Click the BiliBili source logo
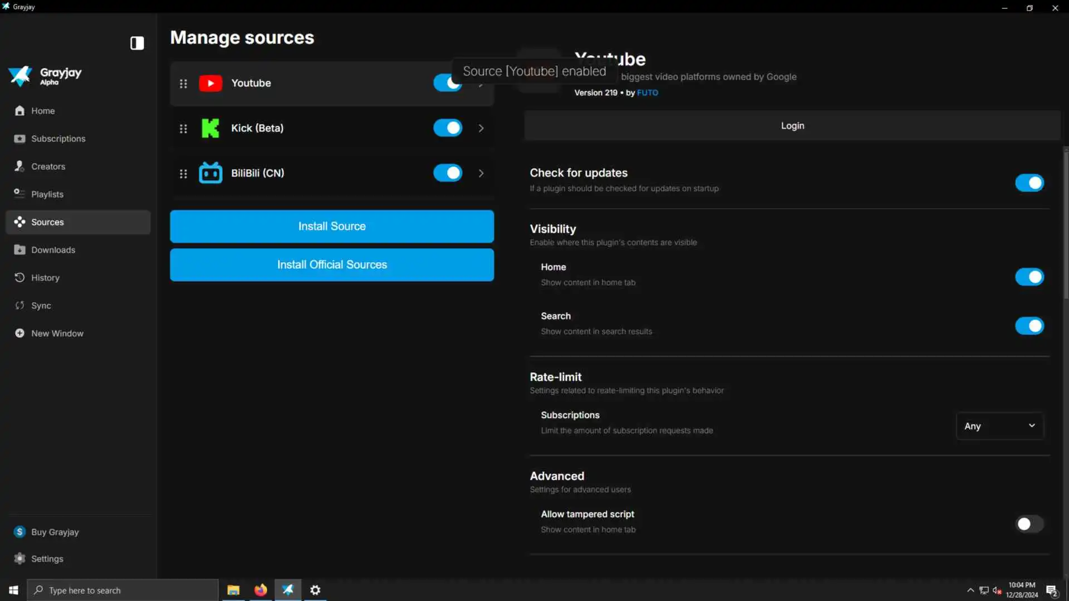 point(210,173)
